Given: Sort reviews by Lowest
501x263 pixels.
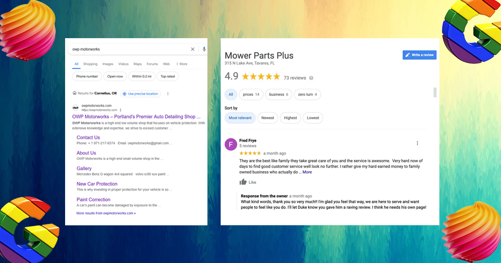Looking at the screenshot, I should pyautogui.click(x=313, y=118).
